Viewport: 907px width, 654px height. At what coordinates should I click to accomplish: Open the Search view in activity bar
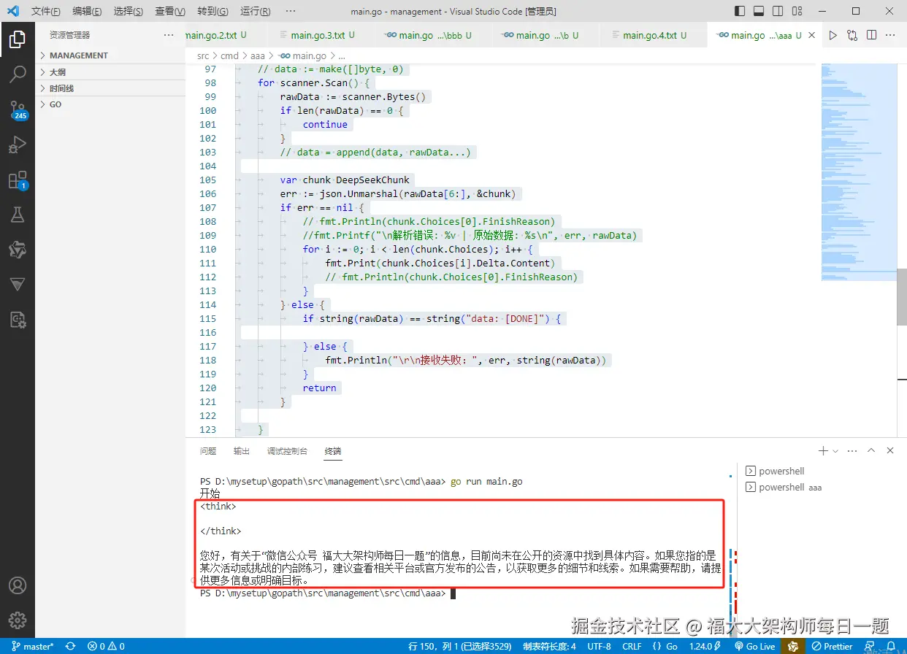[x=18, y=74]
